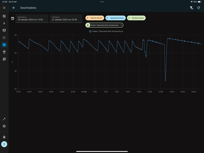Open user profile avatar R
The height and width of the screenshot is (153, 204).
[x=4, y=144]
